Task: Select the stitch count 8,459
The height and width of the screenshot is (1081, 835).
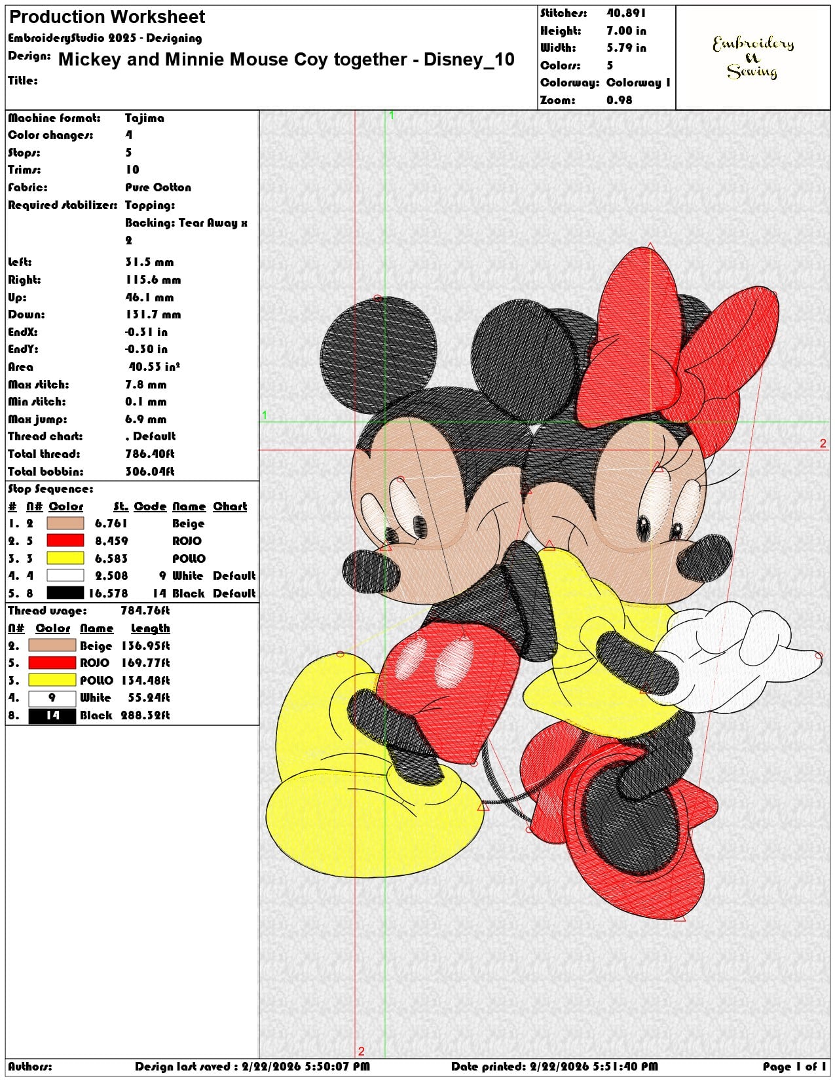Action: (x=111, y=541)
